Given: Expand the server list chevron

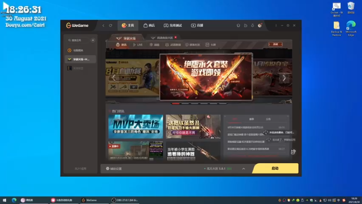Looking at the screenshot, I should point(243,169).
